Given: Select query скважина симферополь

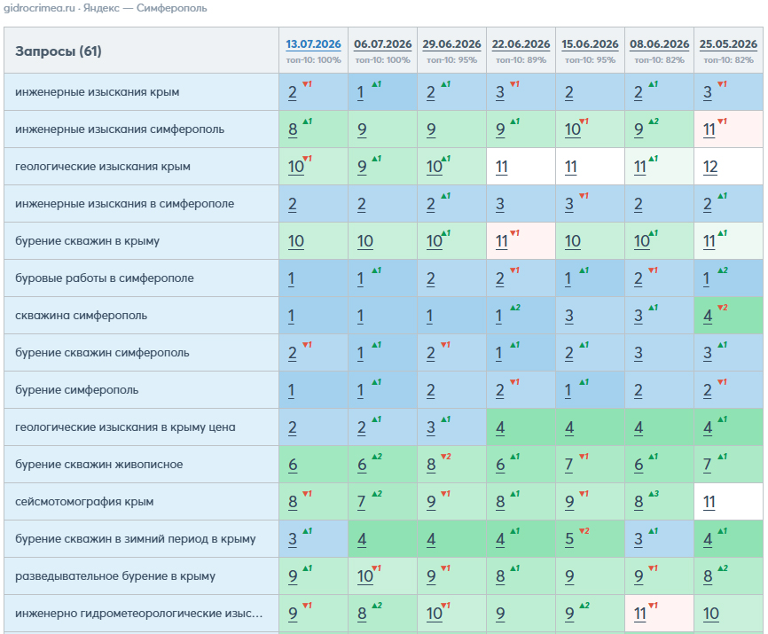Looking at the screenshot, I should point(81,316).
